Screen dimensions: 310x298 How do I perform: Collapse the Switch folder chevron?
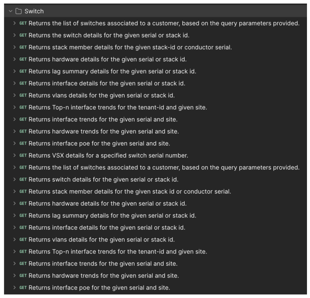pos(11,11)
